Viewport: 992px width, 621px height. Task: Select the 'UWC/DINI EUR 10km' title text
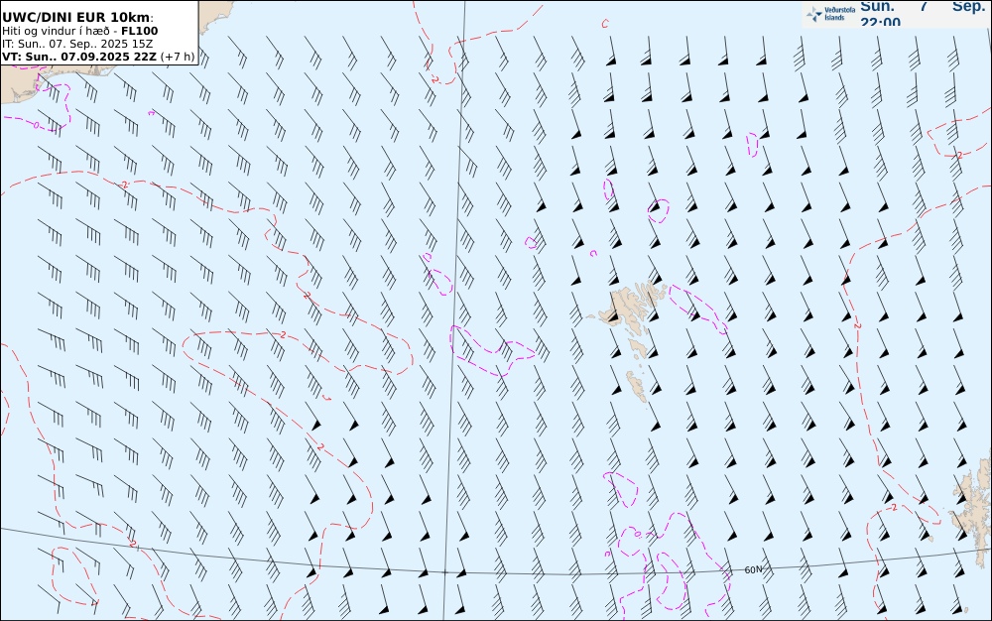[x=76, y=18]
